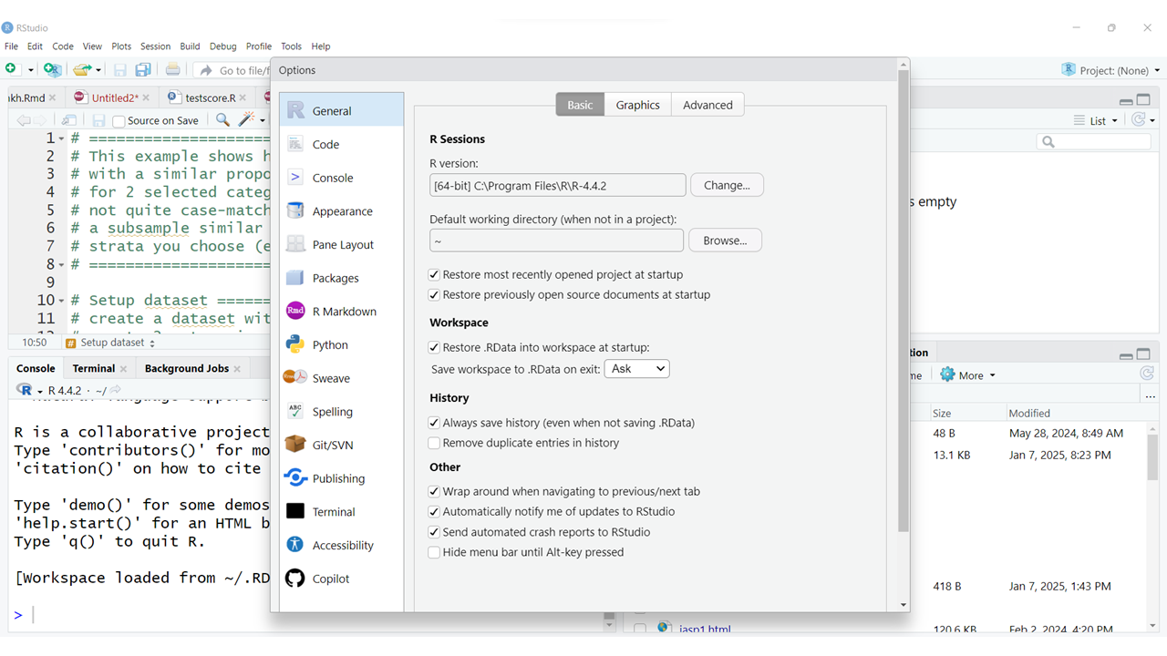Enable hide menu bar until Alt-key pressed
The height and width of the screenshot is (656, 1167).
click(x=435, y=552)
